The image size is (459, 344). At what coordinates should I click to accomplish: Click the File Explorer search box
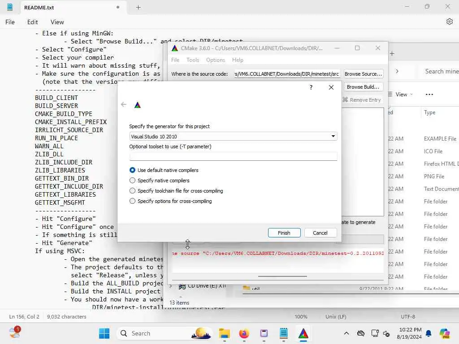tap(441, 71)
